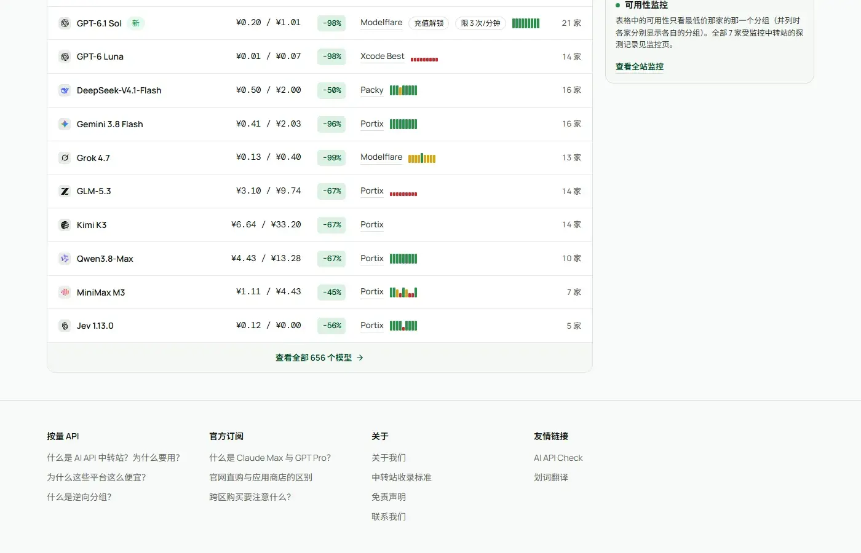Open 划词翻译 friend link

[x=551, y=477]
